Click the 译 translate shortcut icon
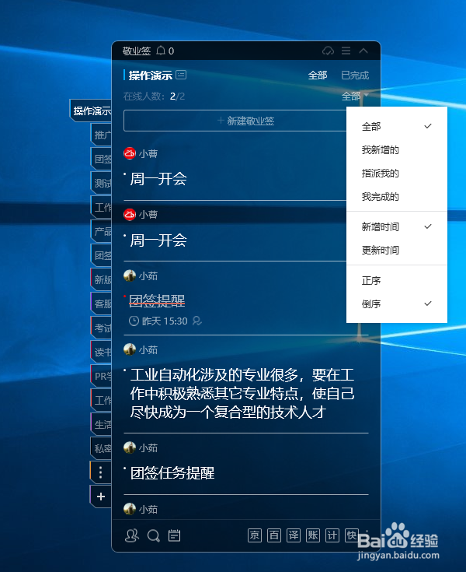 click(x=294, y=535)
